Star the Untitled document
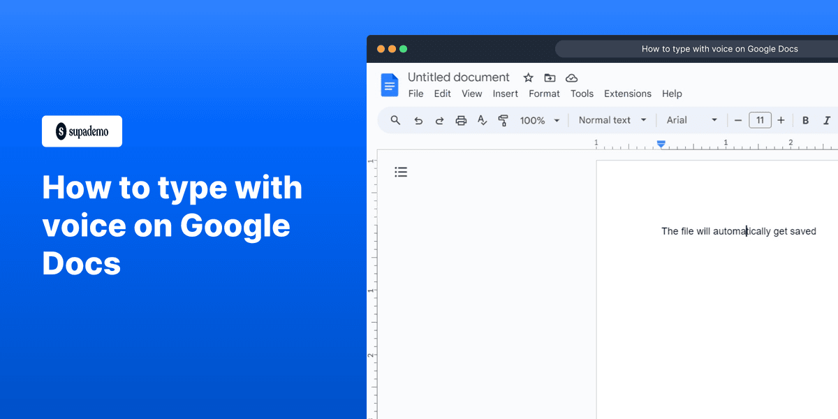Screen dimensions: 838x419 point(528,78)
